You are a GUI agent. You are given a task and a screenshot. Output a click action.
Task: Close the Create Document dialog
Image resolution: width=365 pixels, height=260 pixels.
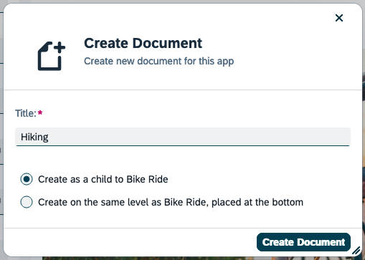pos(339,18)
